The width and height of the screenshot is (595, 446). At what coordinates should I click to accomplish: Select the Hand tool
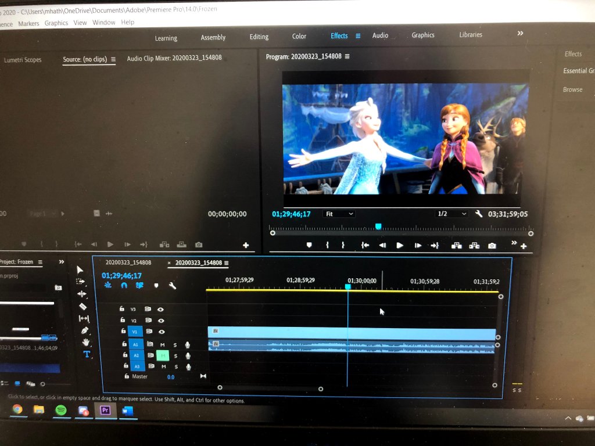click(85, 343)
